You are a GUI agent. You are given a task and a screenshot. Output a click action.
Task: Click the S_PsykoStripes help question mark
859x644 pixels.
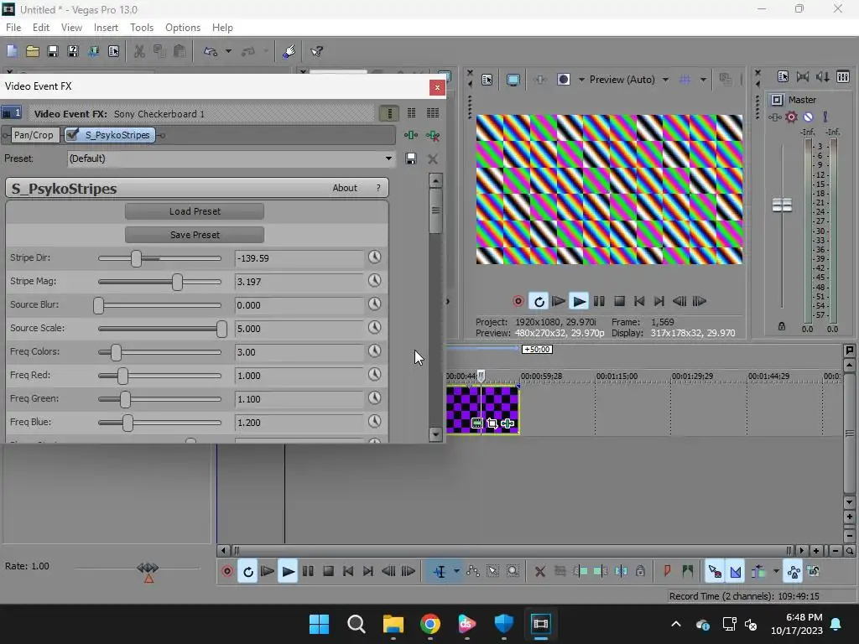point(378,188)
